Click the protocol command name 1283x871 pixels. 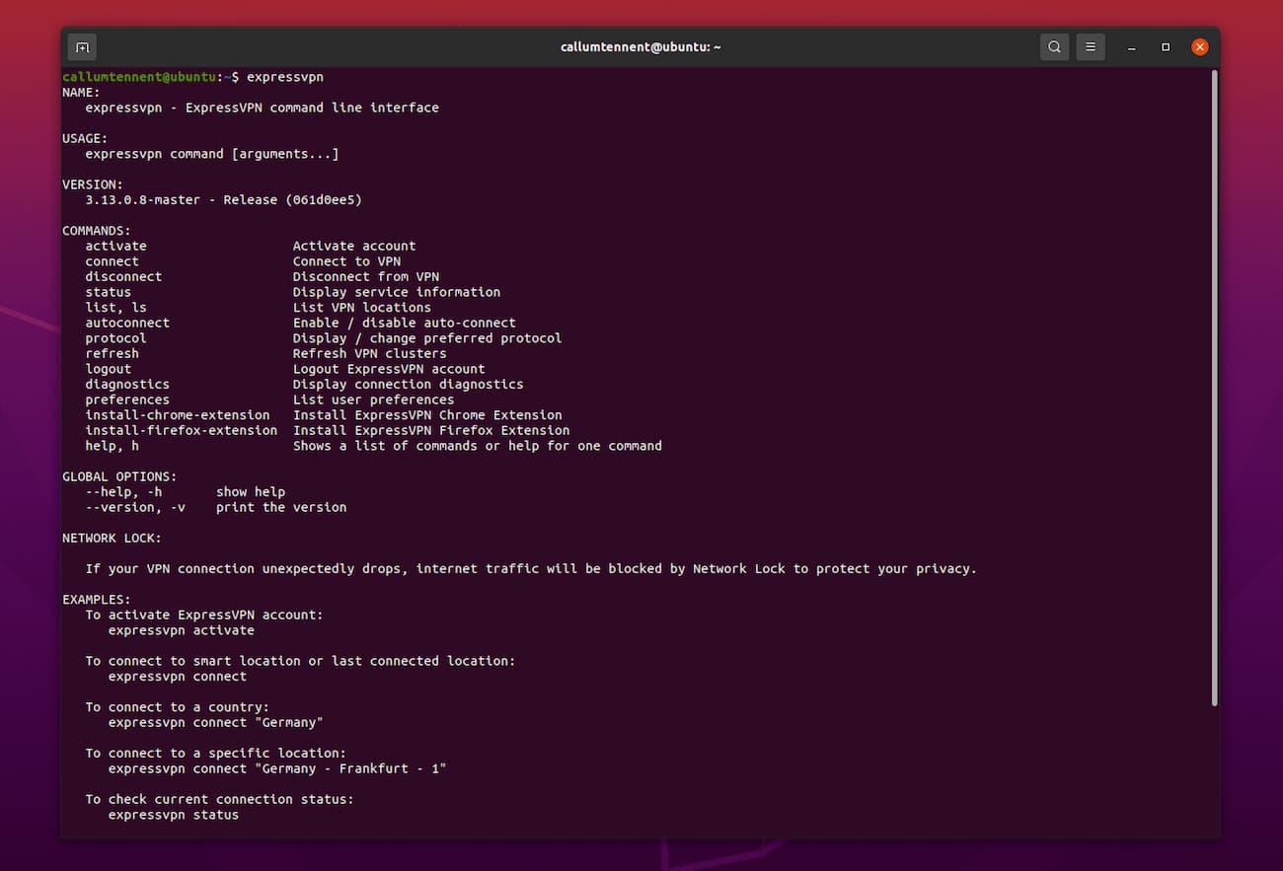115,338
